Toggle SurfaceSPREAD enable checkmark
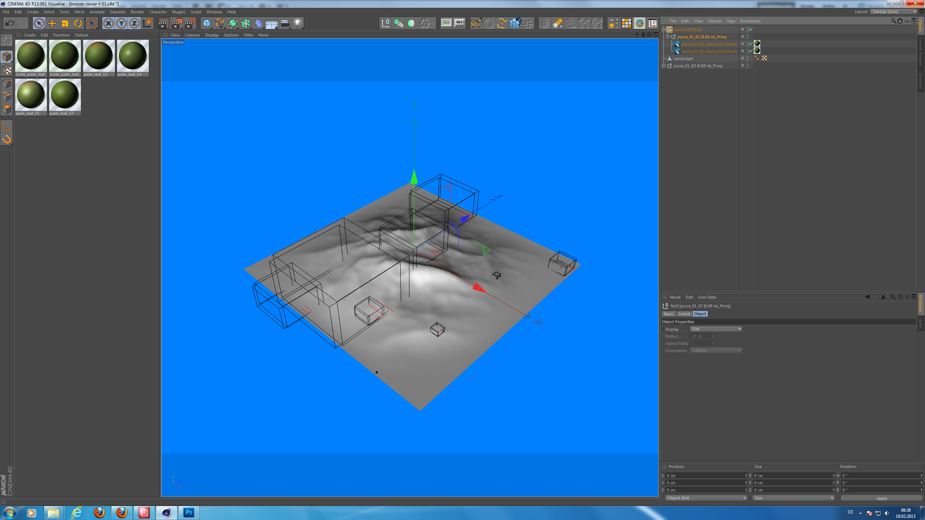Viewport: 925px width, 520px height. (751, 29)
